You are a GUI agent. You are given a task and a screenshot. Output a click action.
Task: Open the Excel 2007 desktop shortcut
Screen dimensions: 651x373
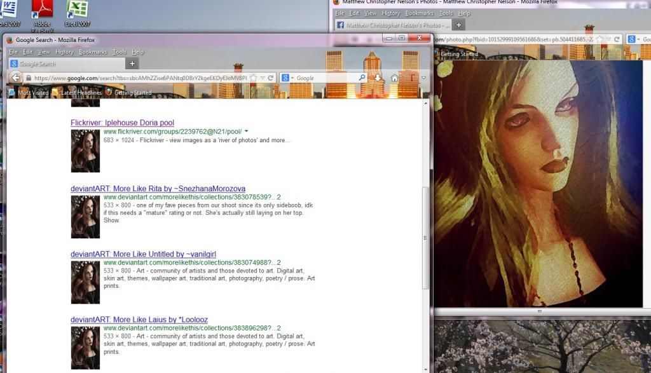77,14
